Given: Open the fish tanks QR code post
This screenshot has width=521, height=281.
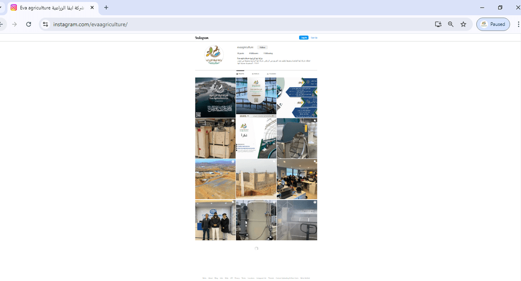Looking at the screenshot, I should [x=256, y=98].
